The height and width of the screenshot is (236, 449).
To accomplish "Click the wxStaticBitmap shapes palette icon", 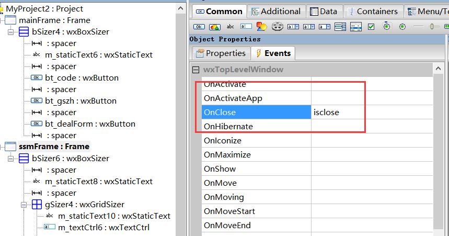I will pos(262,27).
